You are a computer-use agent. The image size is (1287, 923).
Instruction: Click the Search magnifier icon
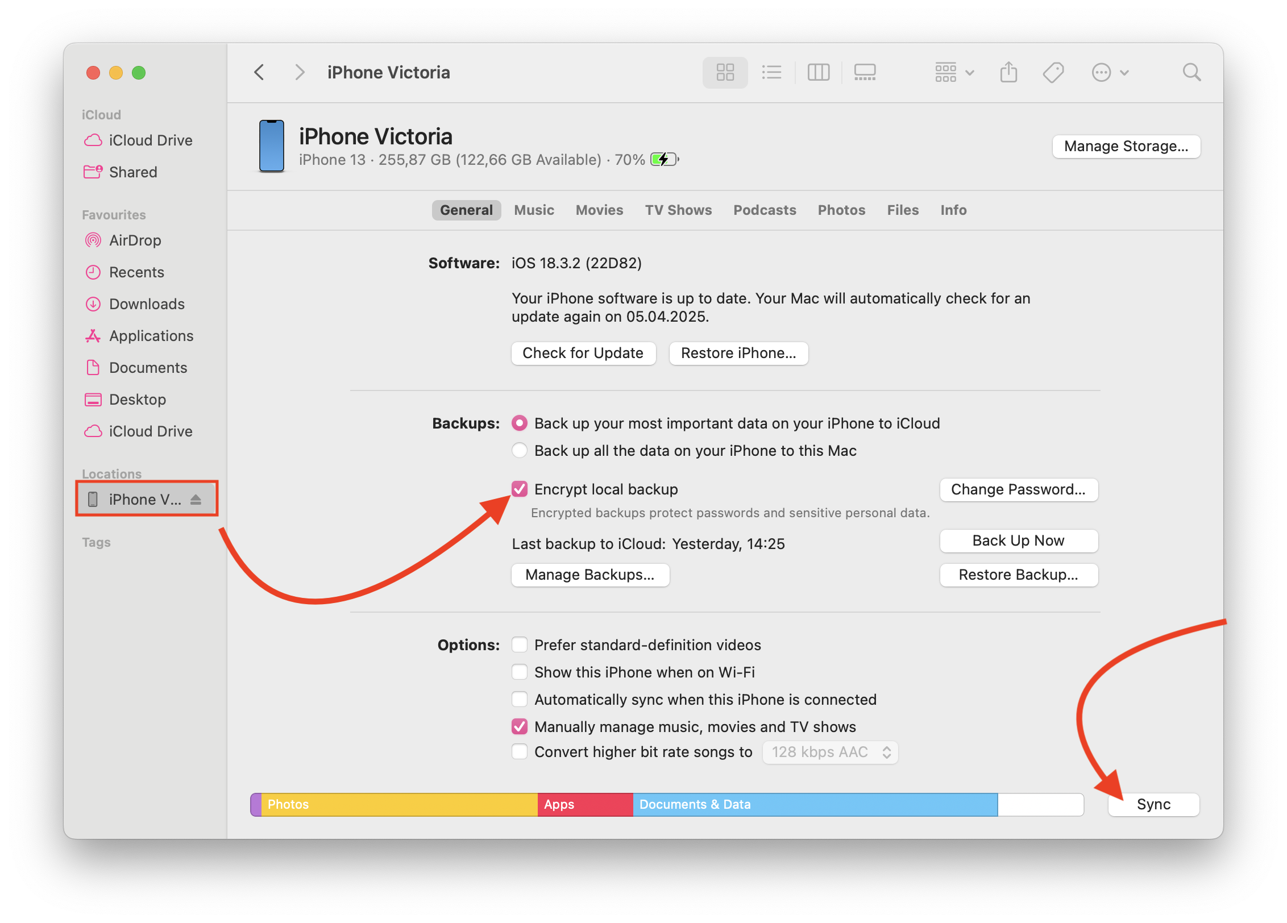(1191, 72)
